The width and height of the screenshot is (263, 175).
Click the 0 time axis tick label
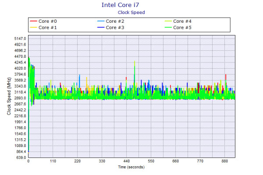tap(28, 161)
